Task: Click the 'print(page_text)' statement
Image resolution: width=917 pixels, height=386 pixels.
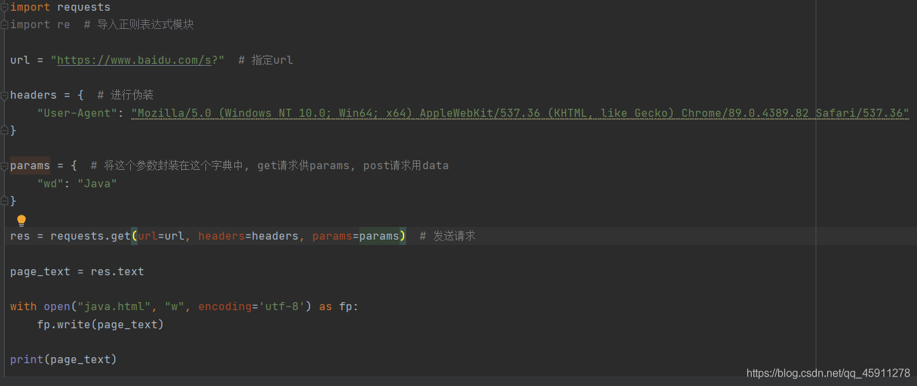Action: [64, 359]
